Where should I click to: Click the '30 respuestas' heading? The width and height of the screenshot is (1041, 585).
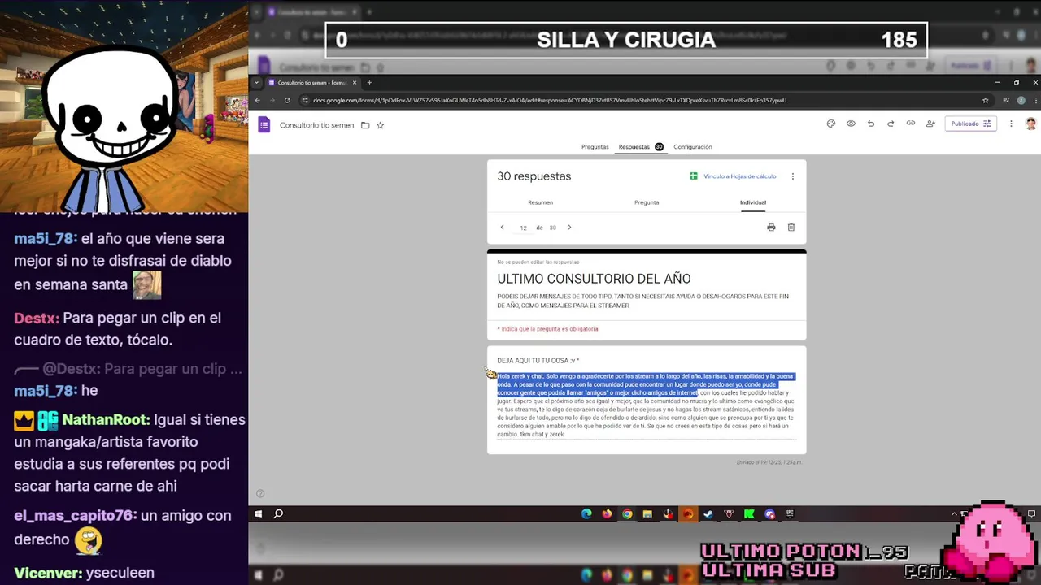[x=534, y=176]
